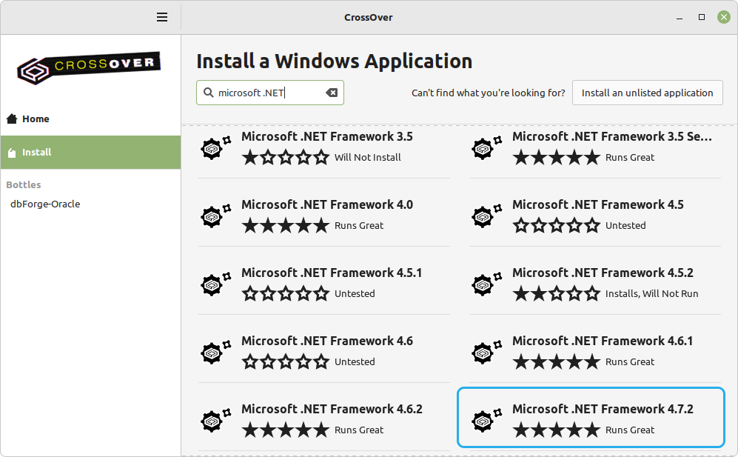Click star rating of .NET Framework 4.0
The height and width of the screenshot is (457, 738).
click(x=286, y=226)
